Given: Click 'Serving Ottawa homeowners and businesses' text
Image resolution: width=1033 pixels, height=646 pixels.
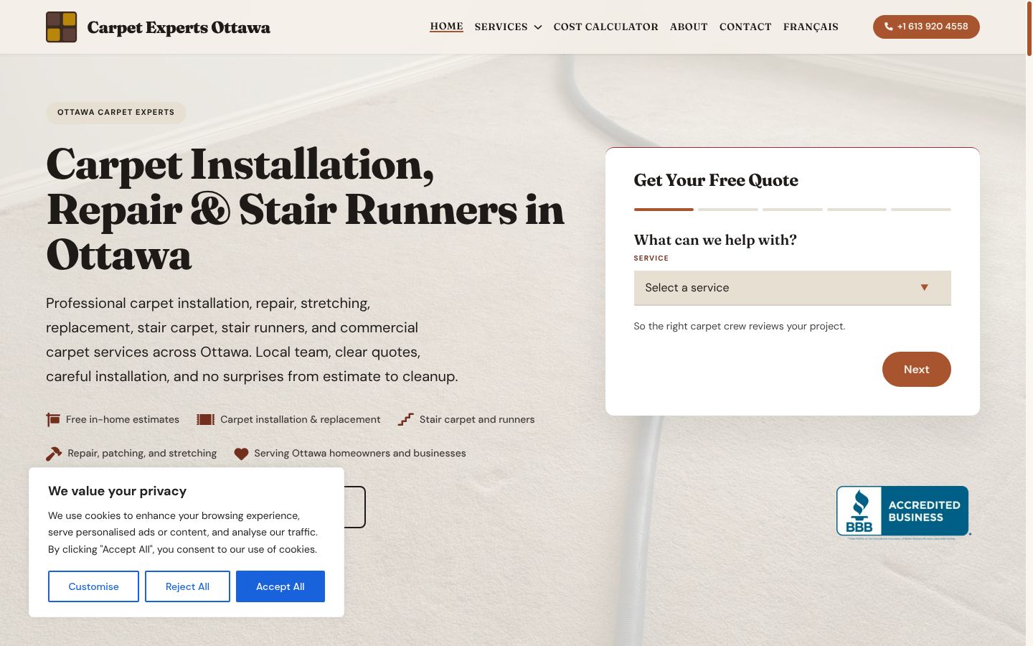Looking at the screenshot, I should tap(360, 454).
